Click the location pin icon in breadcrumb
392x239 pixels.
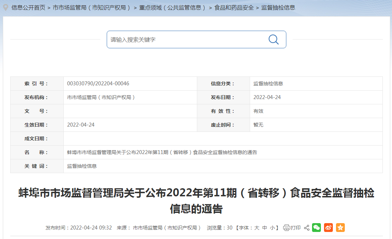6,7
